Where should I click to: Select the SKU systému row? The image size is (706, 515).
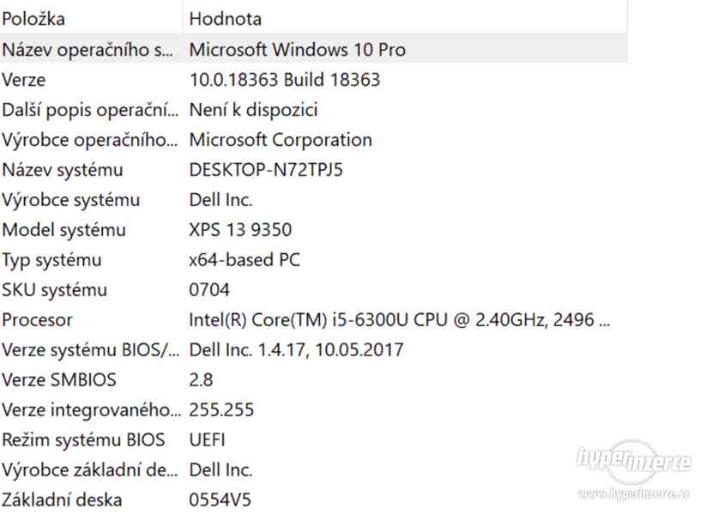tap(314, 290)
